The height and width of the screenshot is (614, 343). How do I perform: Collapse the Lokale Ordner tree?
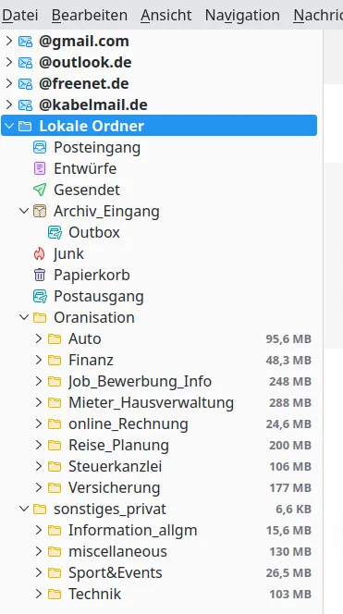pyautogui.click(x=9, y=126)
